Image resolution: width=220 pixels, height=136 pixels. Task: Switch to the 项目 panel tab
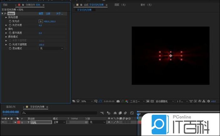[5, 5]
